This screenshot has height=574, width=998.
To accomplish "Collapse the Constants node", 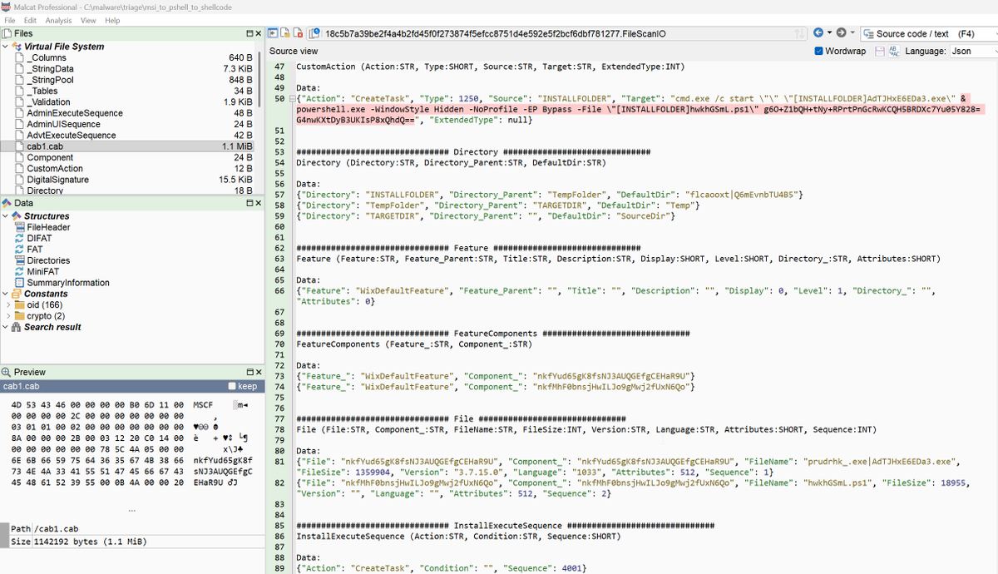I will 7,294.
